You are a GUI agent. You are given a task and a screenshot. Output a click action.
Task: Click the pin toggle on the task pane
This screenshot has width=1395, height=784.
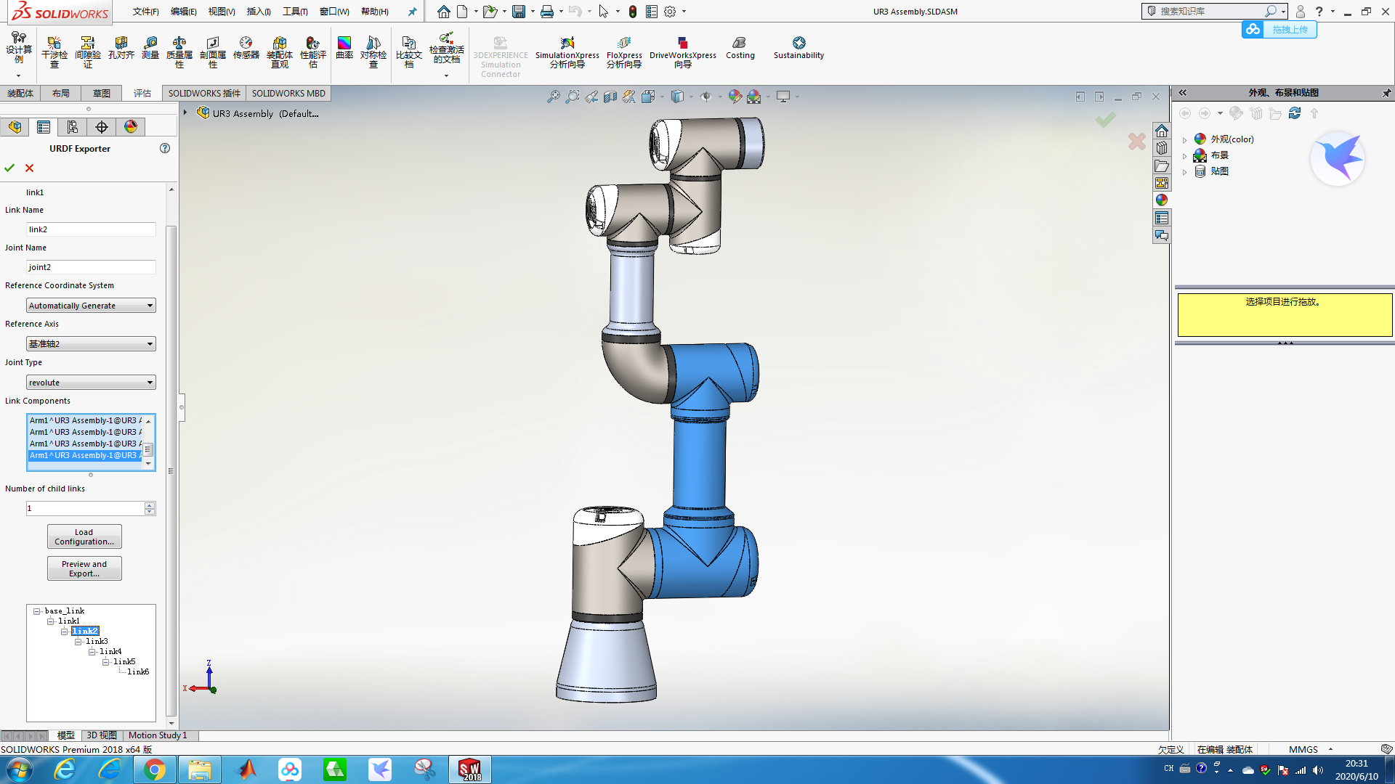(1386, 93)
